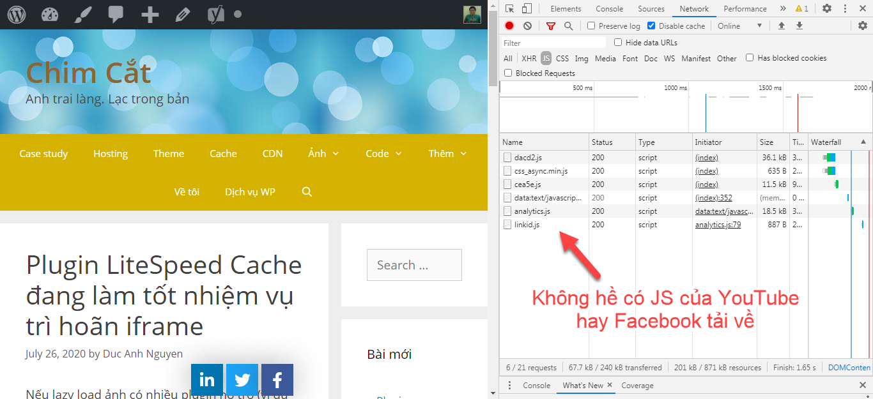Open the Duc Anh Nguyen author link
873x399 pixels.
click(x=143, y=353)
